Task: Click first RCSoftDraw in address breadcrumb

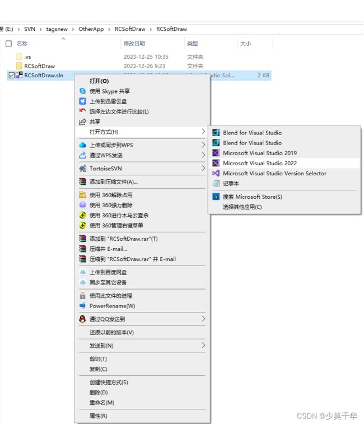Action: click(x=130, y=29)
